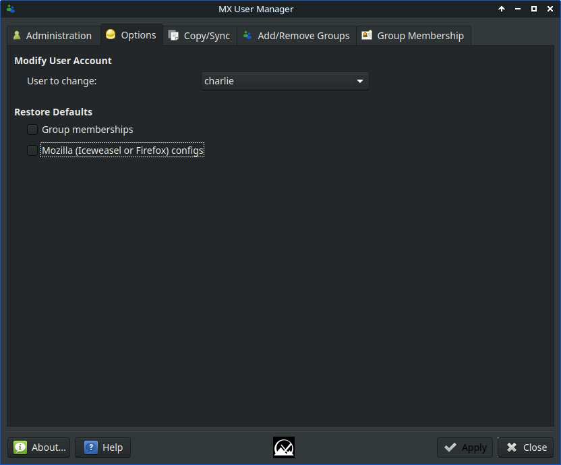The height and width of the screenshot is (465, 561).
Task: Click the 'Modify User Account' heading
Action: click(63, 61)
